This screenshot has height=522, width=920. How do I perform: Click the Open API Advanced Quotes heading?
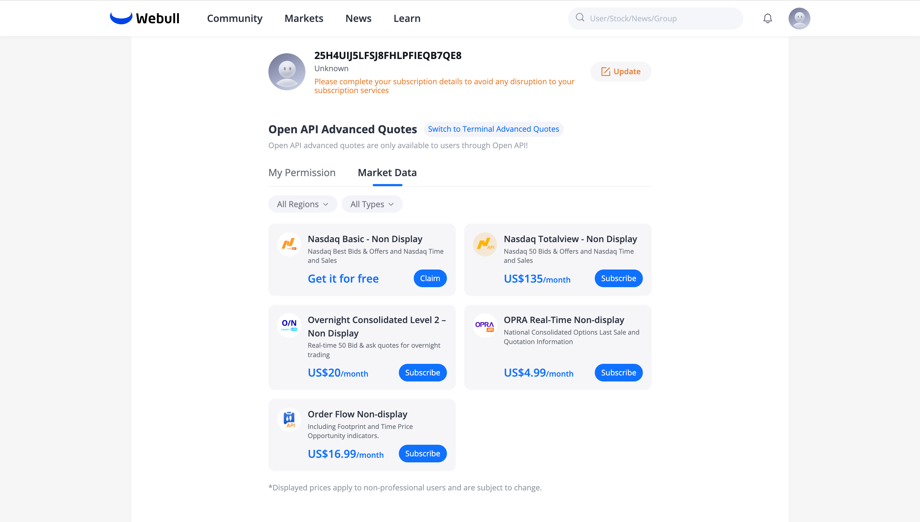[343, 129]
